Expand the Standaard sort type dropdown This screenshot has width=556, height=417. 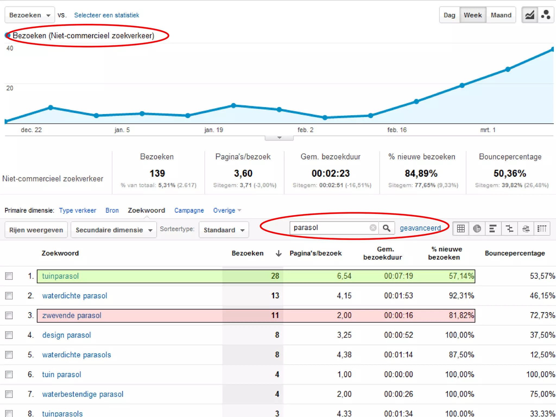[224, 230]
